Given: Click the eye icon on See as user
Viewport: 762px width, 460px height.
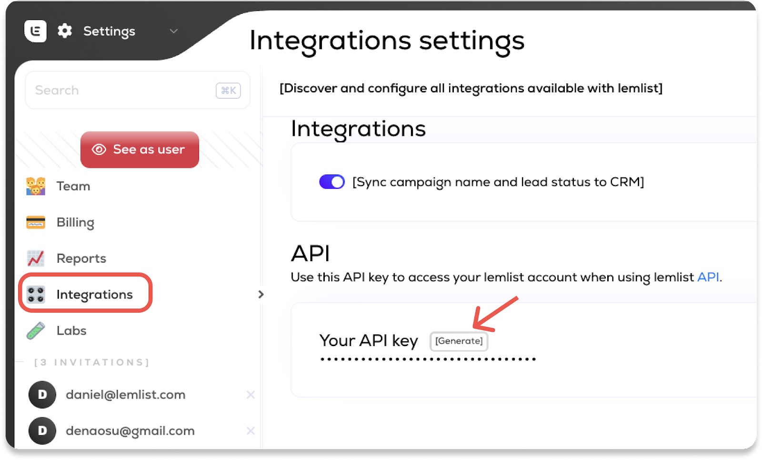Looking at the screenshot, I should tap(99, 149).
